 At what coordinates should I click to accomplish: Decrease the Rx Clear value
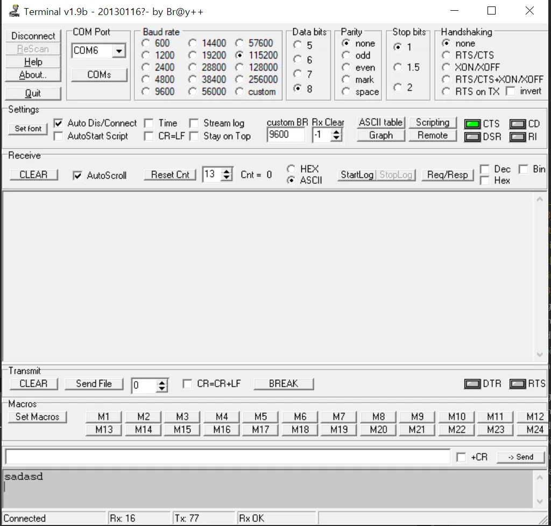tap(336, 138)
